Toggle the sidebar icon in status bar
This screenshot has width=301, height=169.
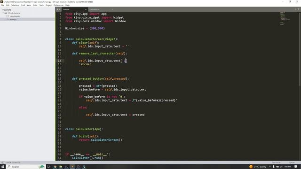[x=3, y=162]
